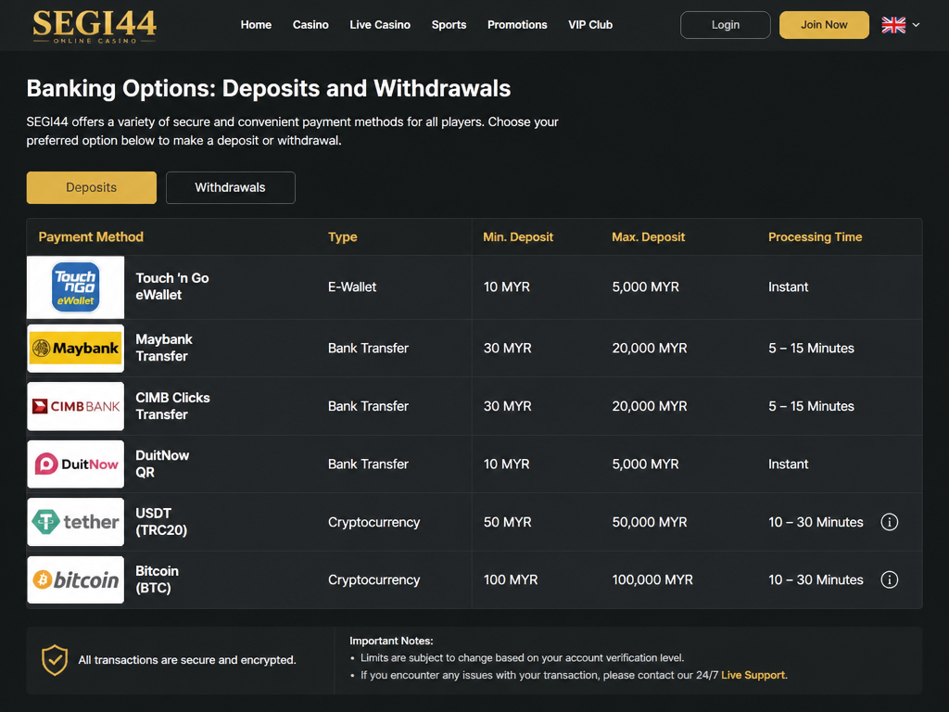Screen dimensions: 949x712
Task: Open the Live Casino menu item
Action: (x=380, y=25)
